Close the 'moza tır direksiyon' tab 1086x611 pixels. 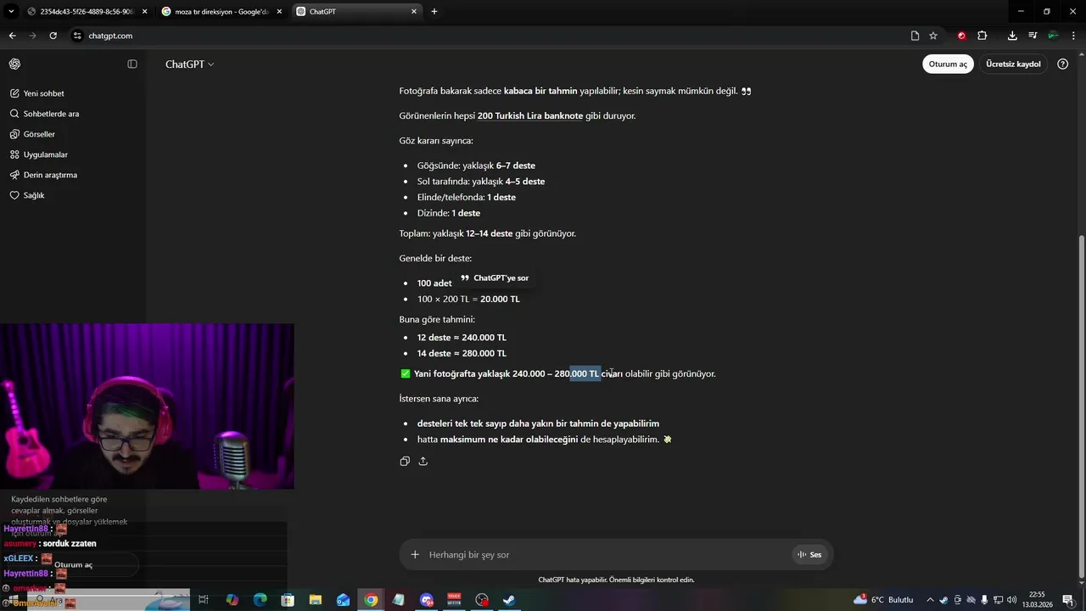[279, 12]
